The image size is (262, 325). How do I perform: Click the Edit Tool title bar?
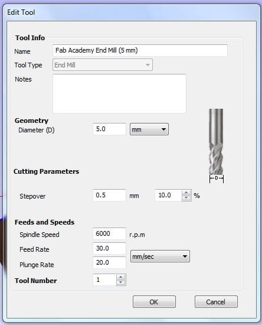coord(131,12)
